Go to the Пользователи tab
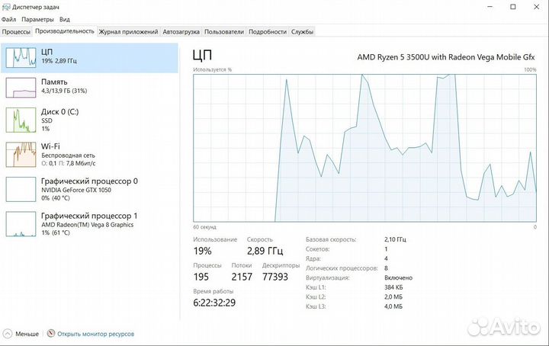This screenshot has height=346, width=549. [x=224, y=32]
